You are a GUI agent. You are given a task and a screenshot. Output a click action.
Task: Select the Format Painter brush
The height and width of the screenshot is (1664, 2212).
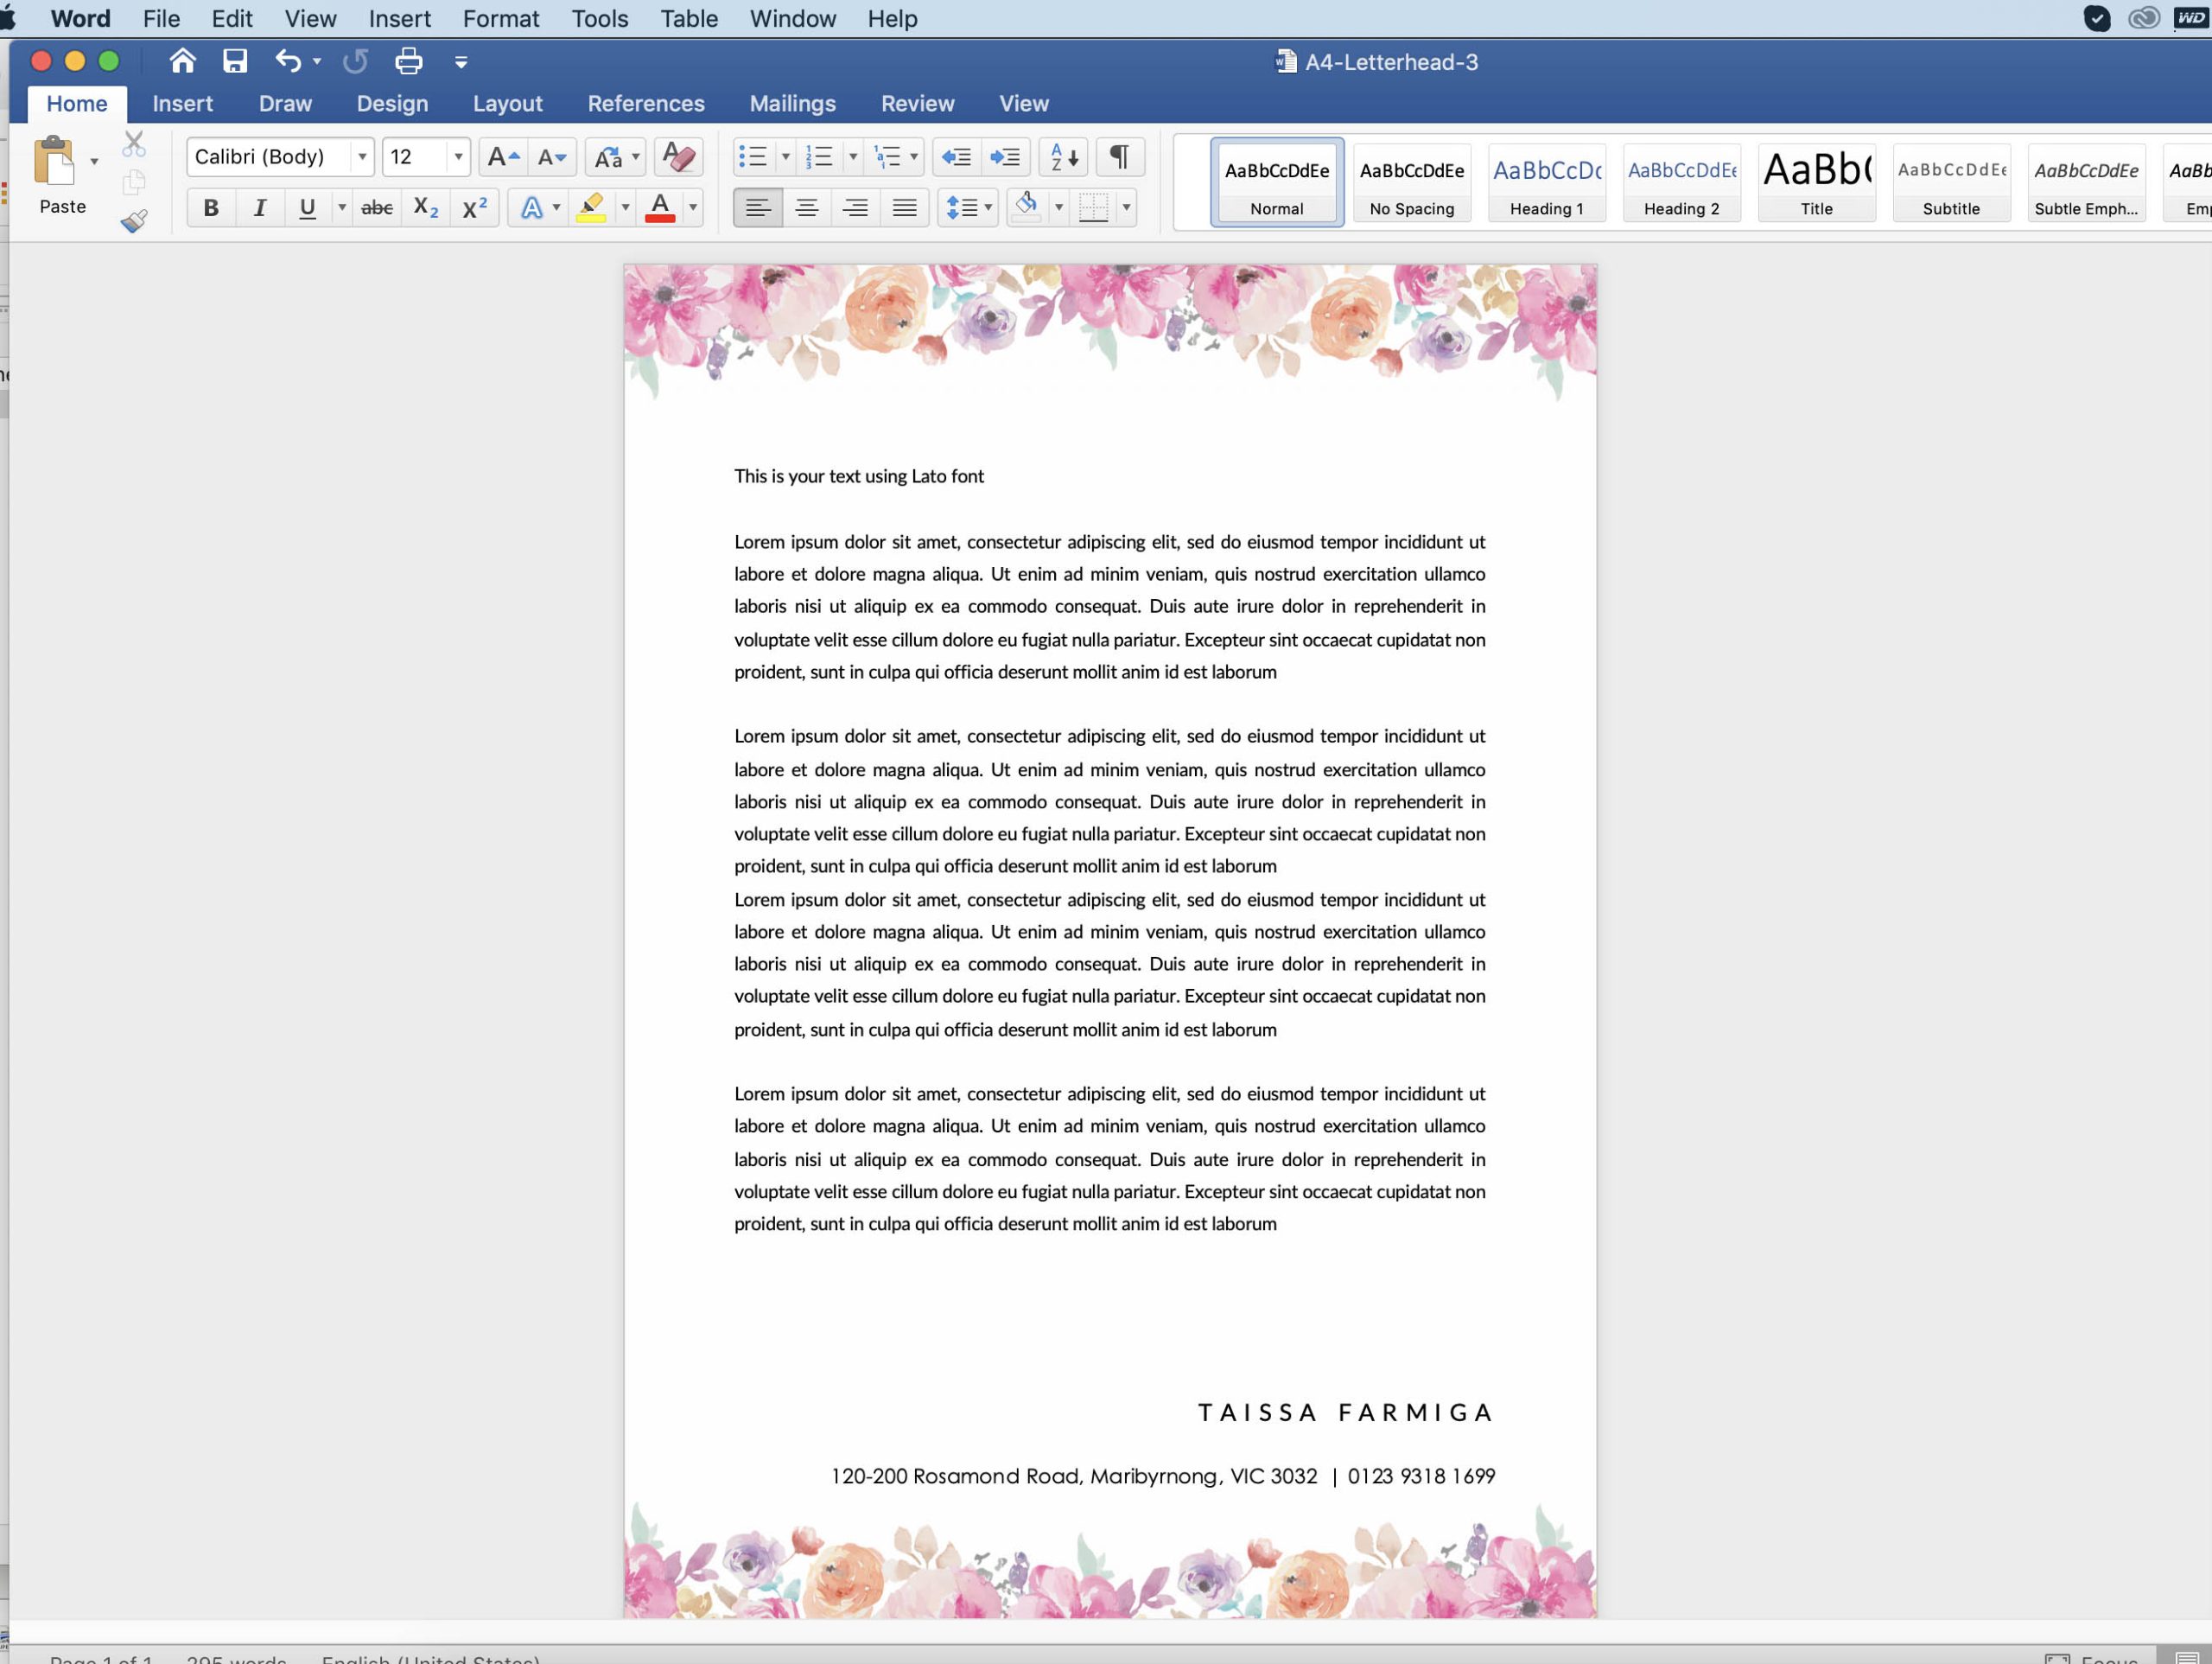[x=134, y=220]
